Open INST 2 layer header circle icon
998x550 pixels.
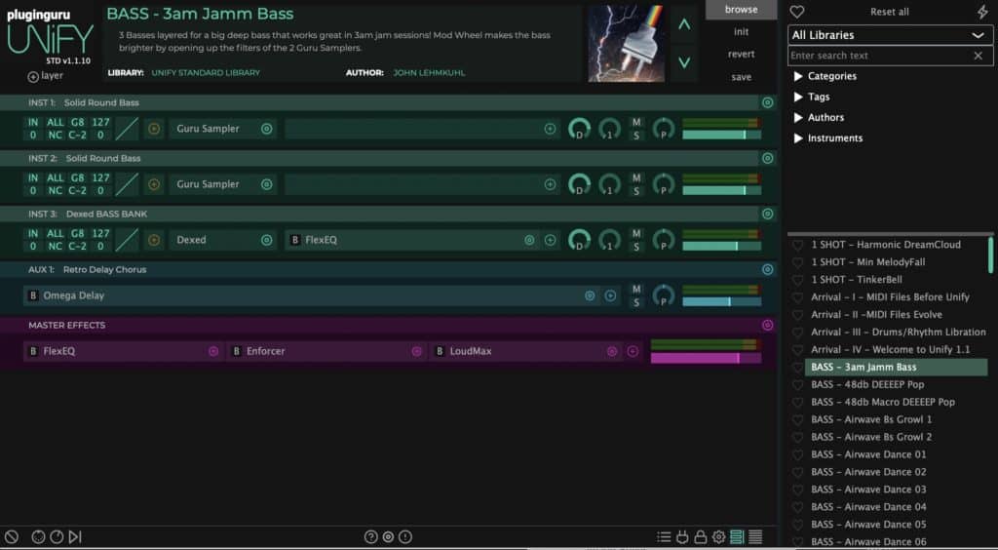[x=768, y=158]
